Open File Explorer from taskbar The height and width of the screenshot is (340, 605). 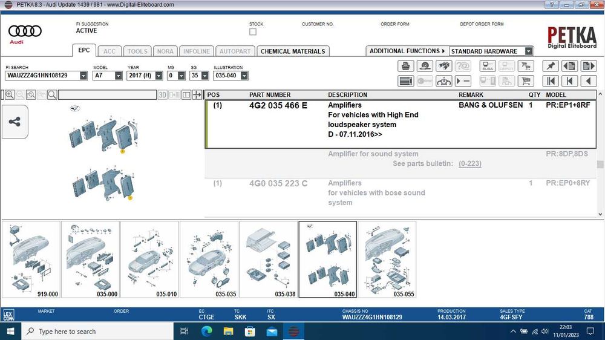point(228,331)
